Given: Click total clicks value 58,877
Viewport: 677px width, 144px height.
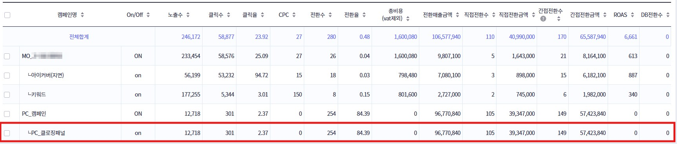Looking at the screenshot, I should click(226, 37).
